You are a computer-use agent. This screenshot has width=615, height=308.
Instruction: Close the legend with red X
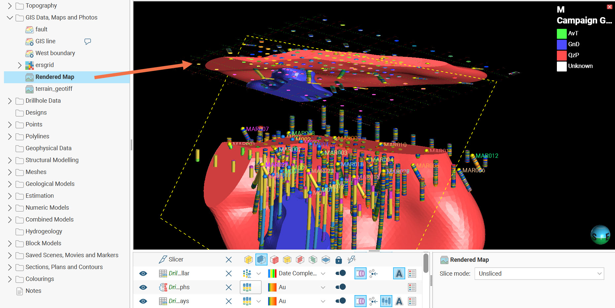click(609, 7)
